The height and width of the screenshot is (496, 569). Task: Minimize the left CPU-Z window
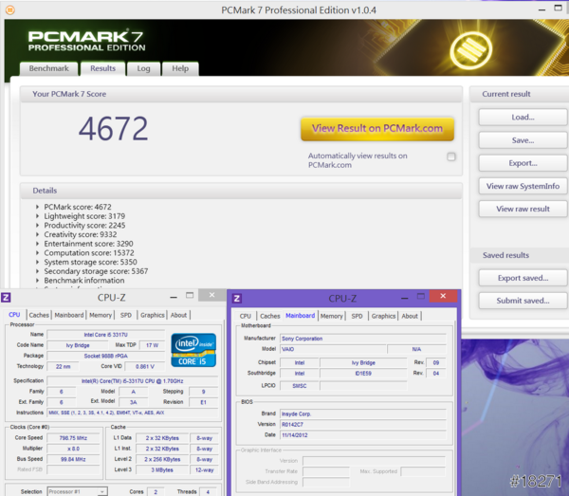pos(188,296)
